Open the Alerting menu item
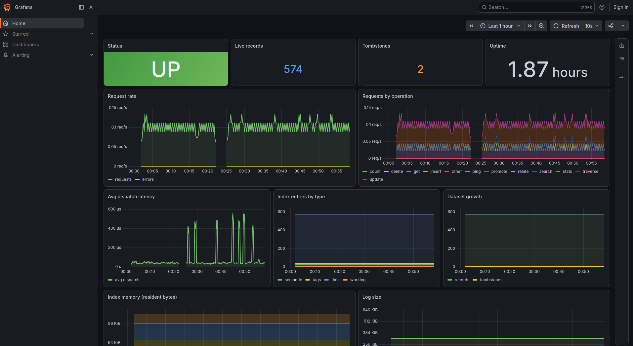The height and width of the screenshot is (346, 633). pyautogui.click(x=21, y=55)
